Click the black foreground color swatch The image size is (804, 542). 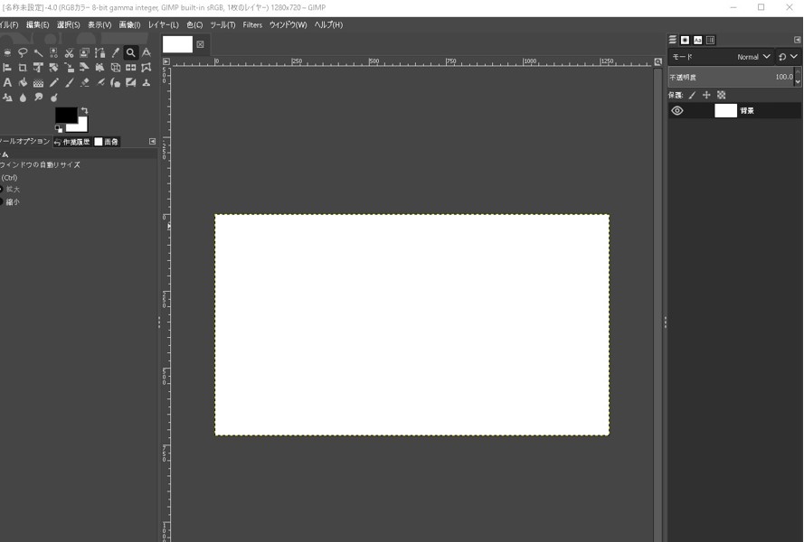(64, 115)
